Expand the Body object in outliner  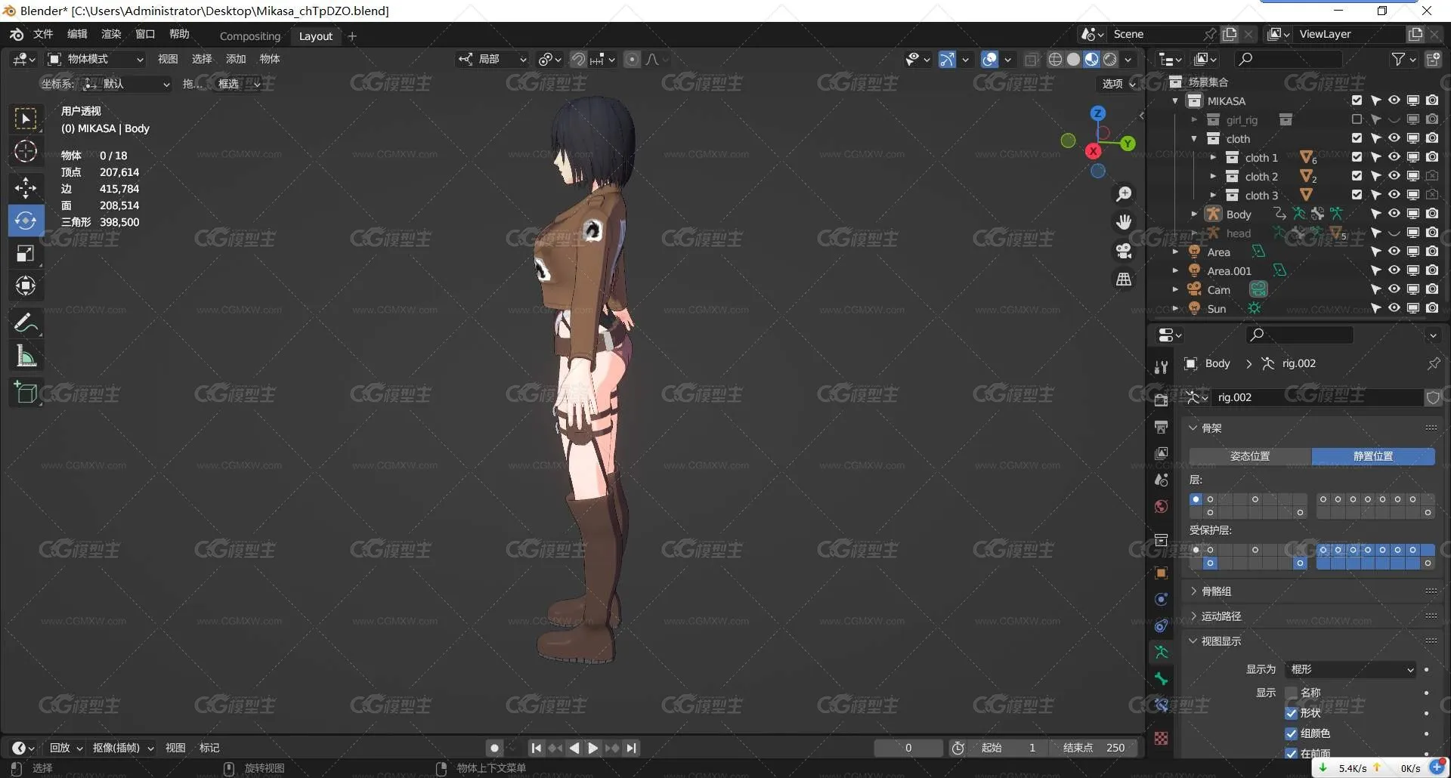click(1194, 215)
